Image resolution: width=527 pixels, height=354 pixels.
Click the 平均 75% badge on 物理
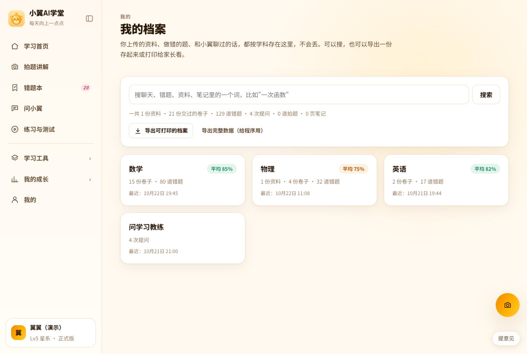pyautogui.click(x=354, y=169)
